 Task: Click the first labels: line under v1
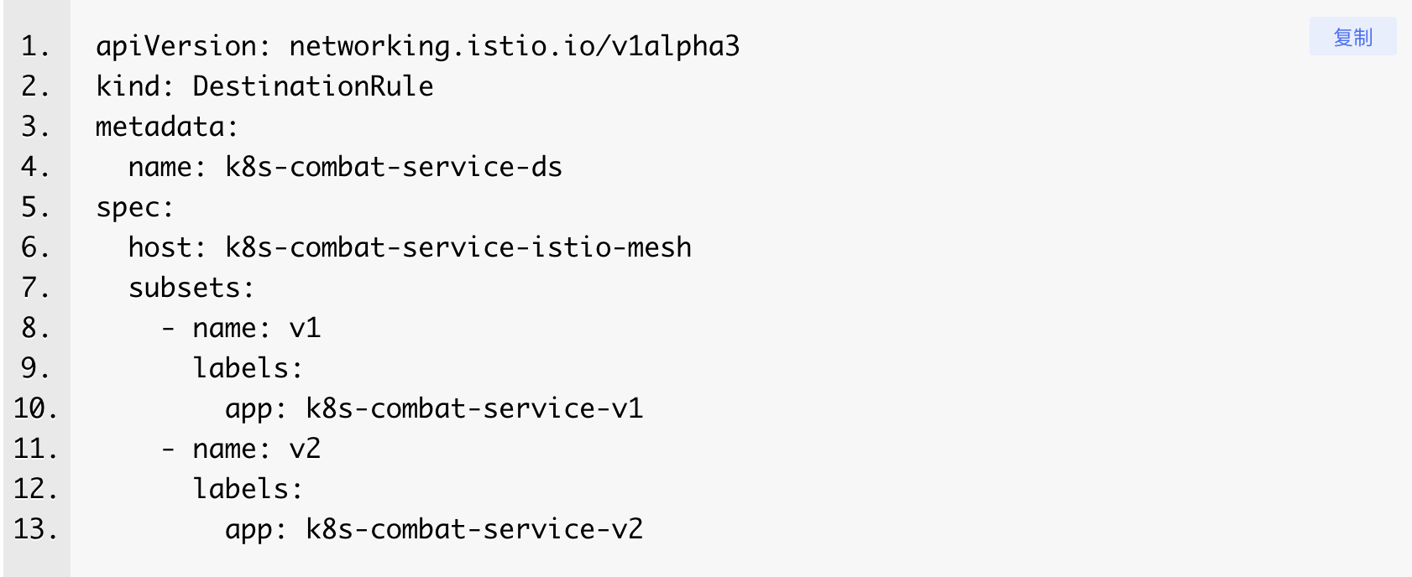click(248, 368)
